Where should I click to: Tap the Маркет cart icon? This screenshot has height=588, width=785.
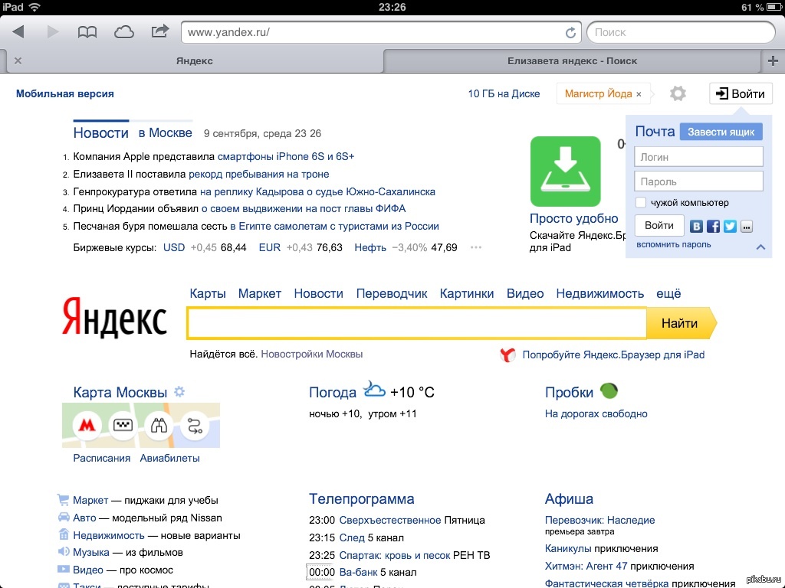[x=63, y=499]
